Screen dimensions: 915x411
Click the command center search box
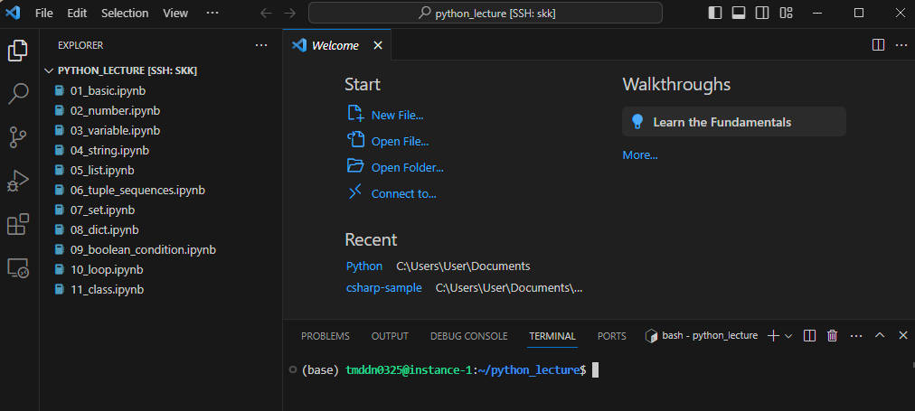click(x=485, y=13)
